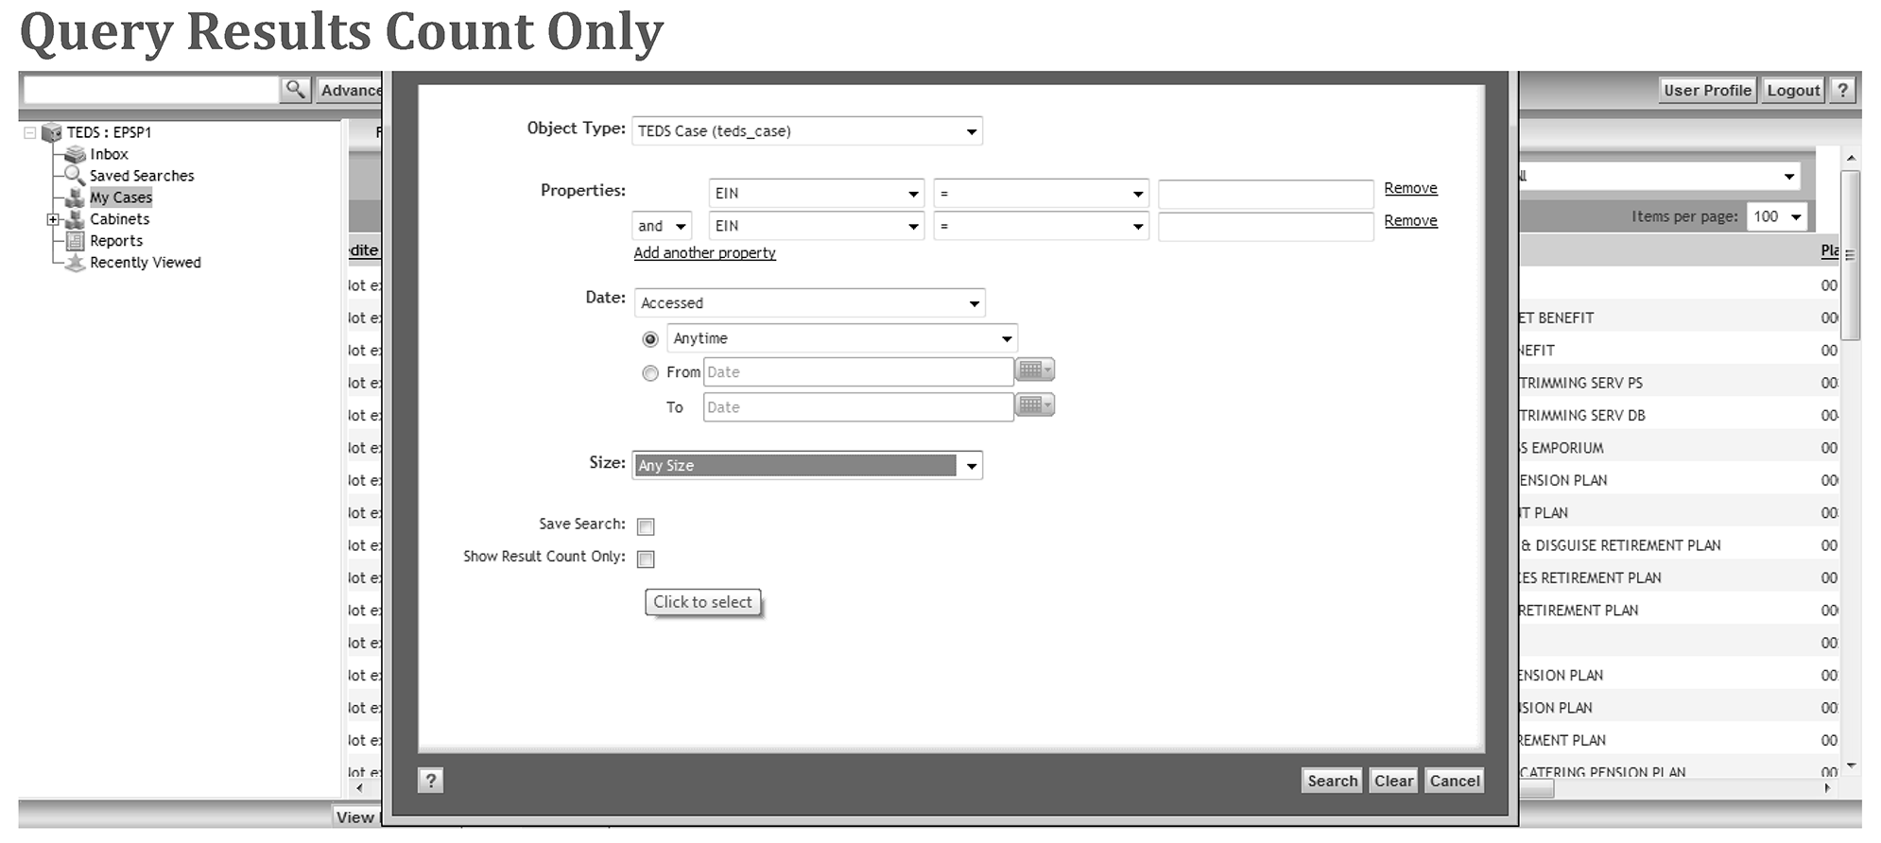Select the From date radio button
The image size is (1881, 843).
650,373
